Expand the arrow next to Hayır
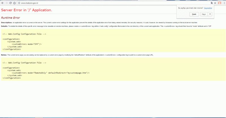The height and width of the screenshot is (118, 226). click(210, 14)
